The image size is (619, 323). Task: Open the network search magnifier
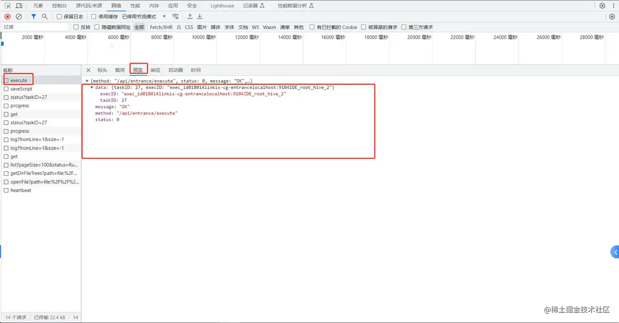45,16
